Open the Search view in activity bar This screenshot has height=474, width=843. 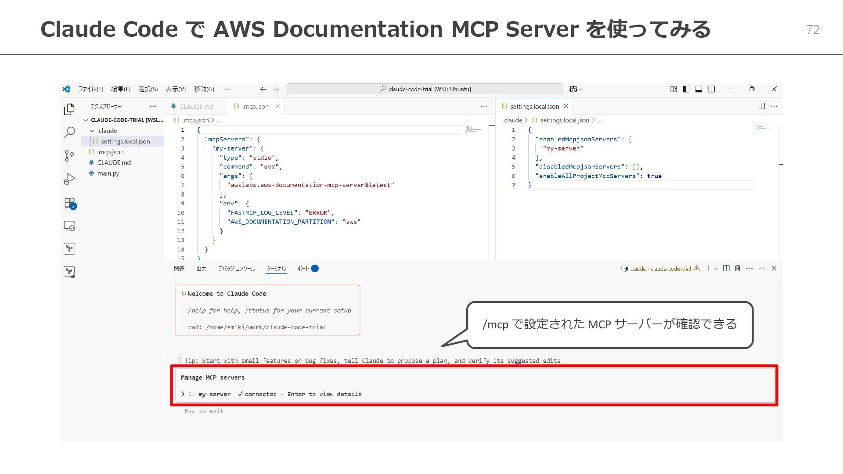tap(69, 132)
